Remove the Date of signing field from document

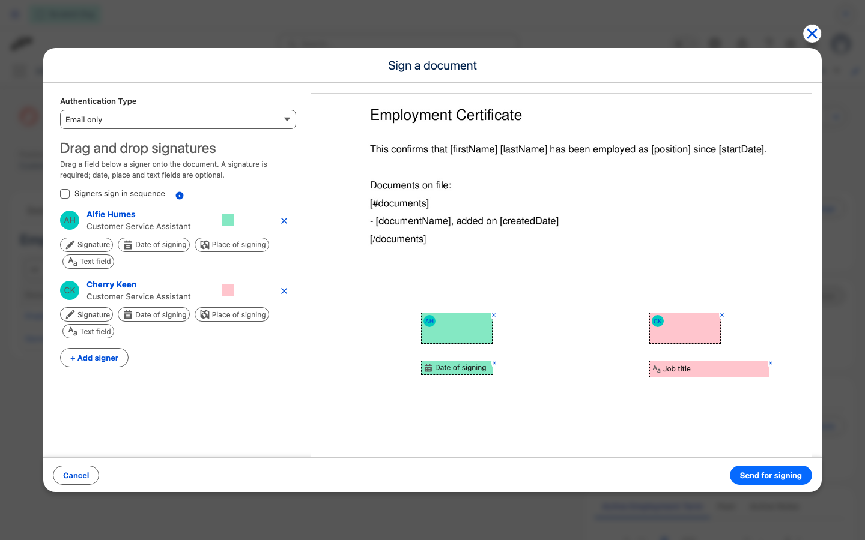(494, 363)
